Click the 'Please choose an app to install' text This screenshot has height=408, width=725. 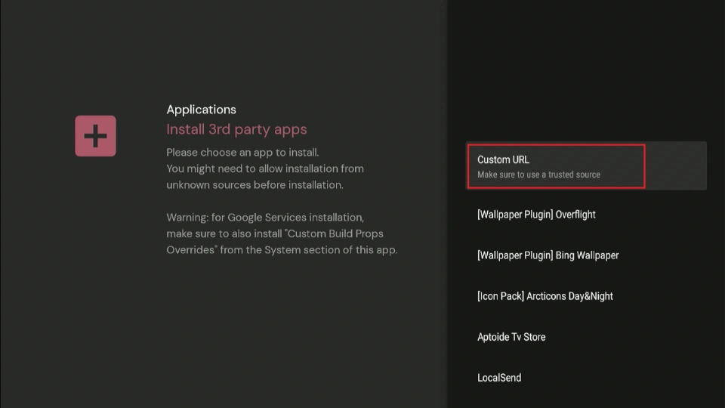pyautogui.click(x=242, y=152)
